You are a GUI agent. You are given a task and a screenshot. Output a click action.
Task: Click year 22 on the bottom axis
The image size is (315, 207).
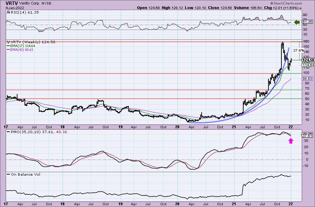291,204
